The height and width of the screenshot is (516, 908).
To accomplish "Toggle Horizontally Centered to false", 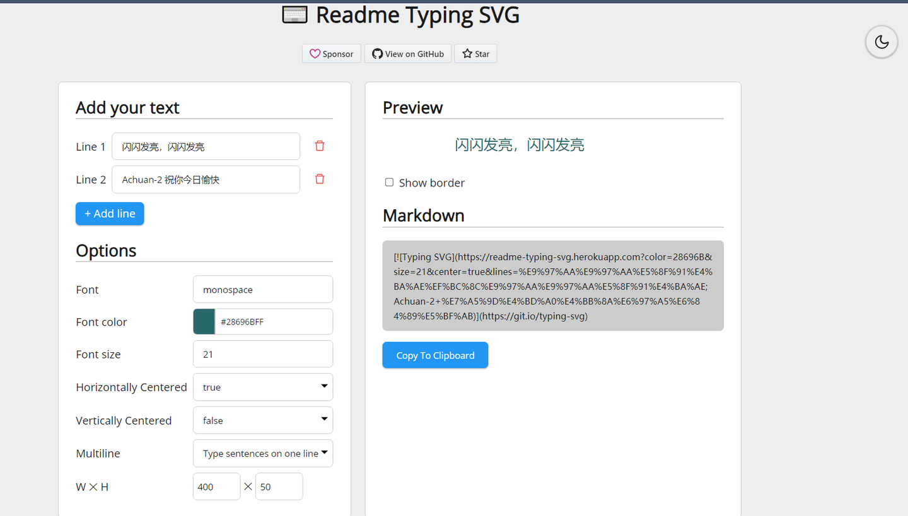I will tap(262, 387).
